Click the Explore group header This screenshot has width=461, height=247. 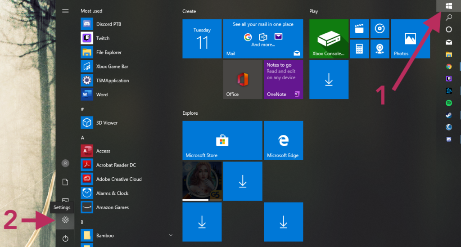coord(190,113)
